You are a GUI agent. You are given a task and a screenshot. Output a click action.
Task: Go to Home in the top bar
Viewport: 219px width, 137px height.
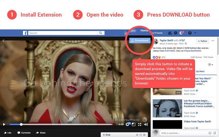tap(144, 30)
